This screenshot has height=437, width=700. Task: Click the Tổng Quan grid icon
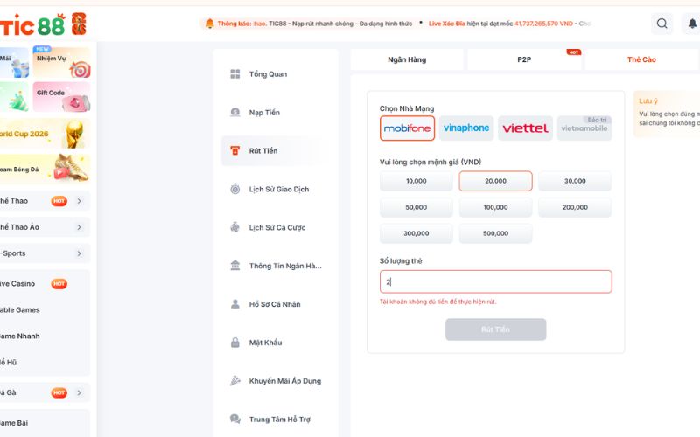pyautogui.click(x=235, y=74)
